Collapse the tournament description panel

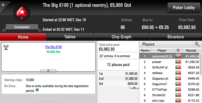tap(48, 71)
